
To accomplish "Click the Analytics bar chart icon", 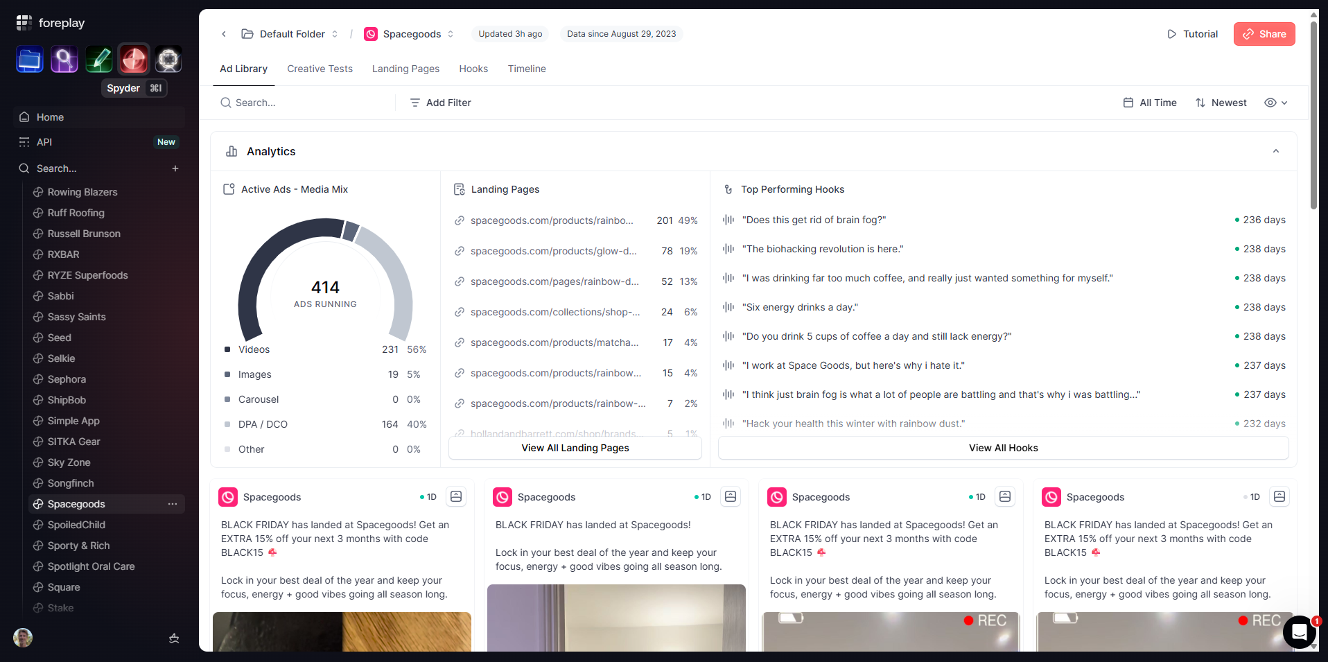I will pos(231,151).
